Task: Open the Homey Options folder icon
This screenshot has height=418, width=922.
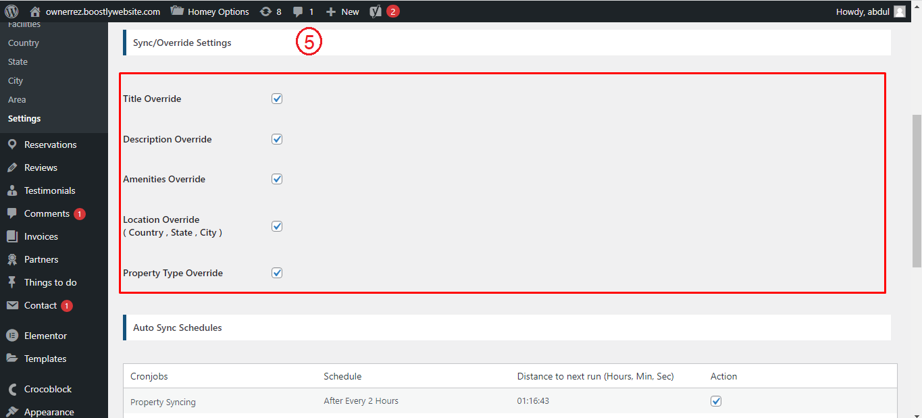Action: (177, 11)
